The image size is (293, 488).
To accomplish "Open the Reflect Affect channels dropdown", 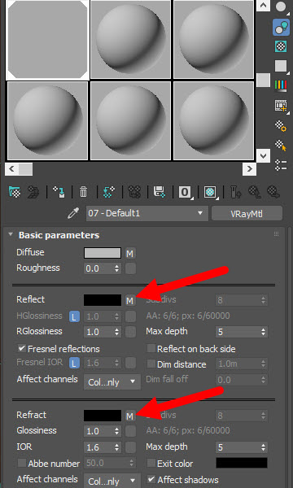I will pyautogui.click(x=112, y=381).
